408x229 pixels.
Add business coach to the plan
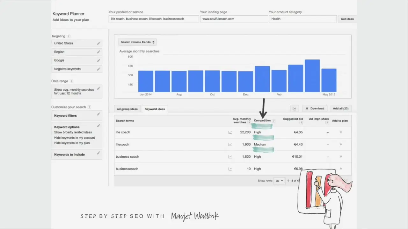pyautogui.click(x=340, y=156)
